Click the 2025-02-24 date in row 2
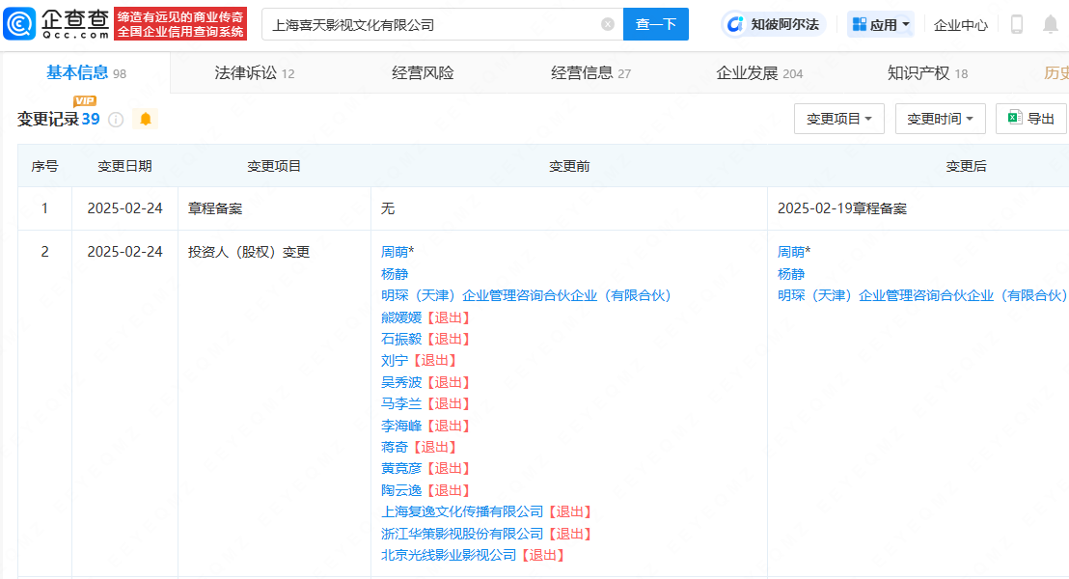The image size is (1069, 579). 124,252
